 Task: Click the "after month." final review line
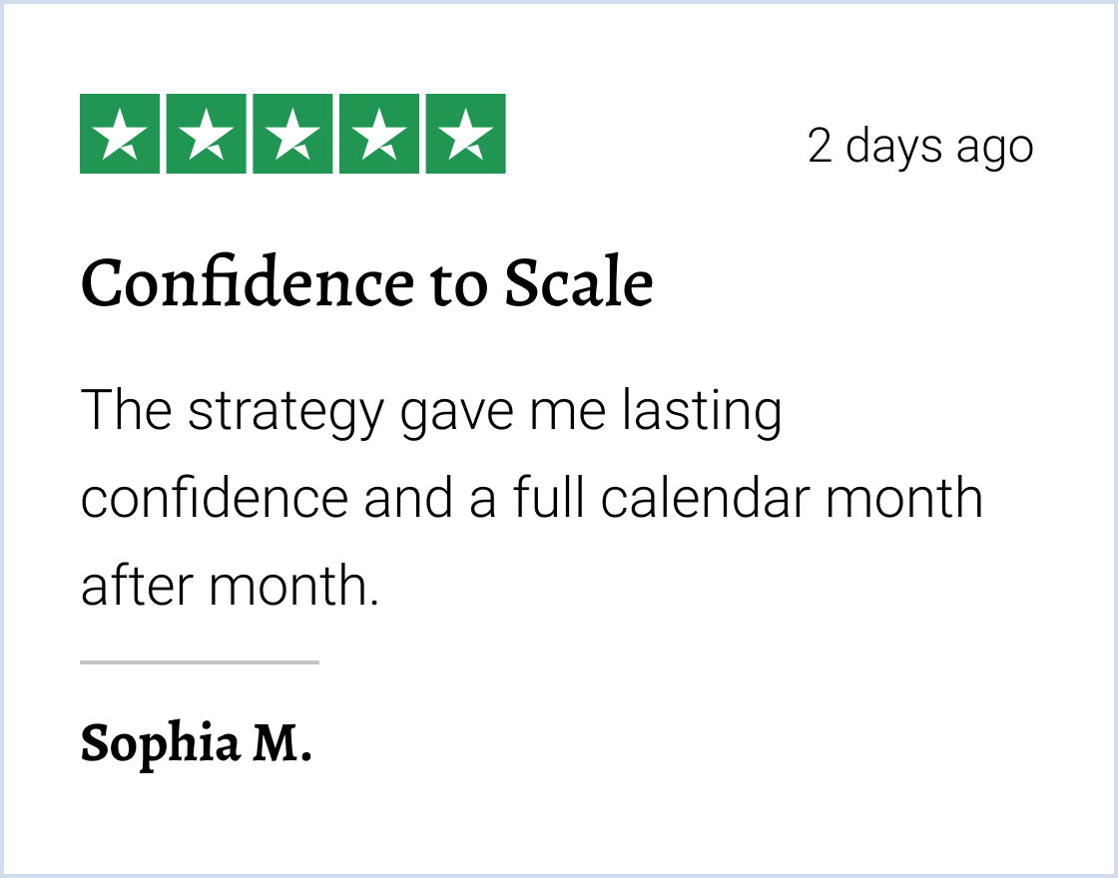click(230, 585)
